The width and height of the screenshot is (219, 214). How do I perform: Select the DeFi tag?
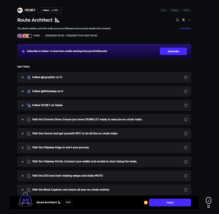coord(163,10)
